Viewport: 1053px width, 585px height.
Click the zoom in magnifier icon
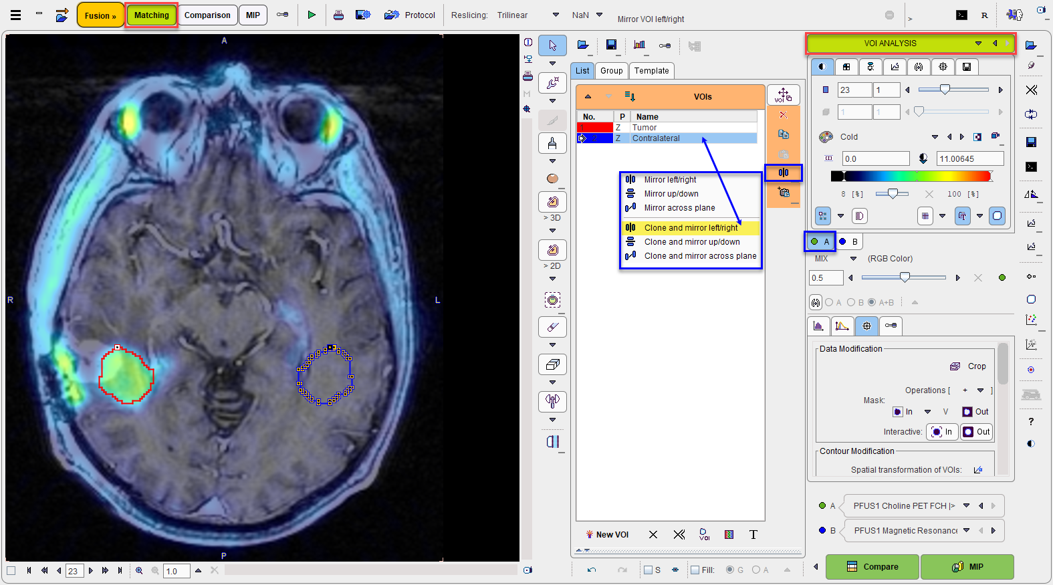(x=139, y=571)
